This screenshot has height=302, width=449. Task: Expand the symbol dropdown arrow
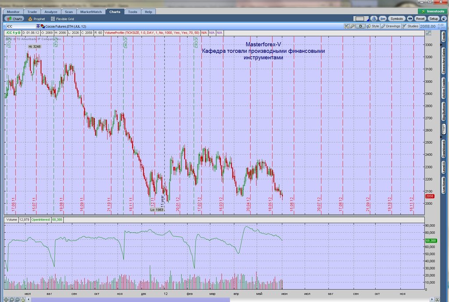click(x=38, y=26)
